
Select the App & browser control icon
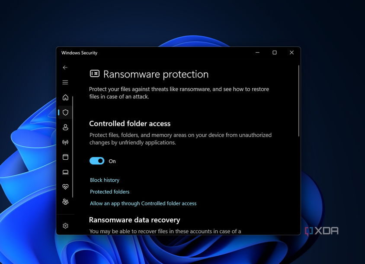coord(65,157)
